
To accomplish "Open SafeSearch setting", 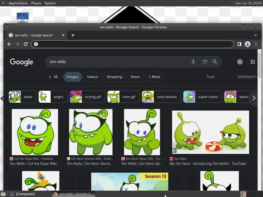I will pyautogui.click(x=247, y=77).
